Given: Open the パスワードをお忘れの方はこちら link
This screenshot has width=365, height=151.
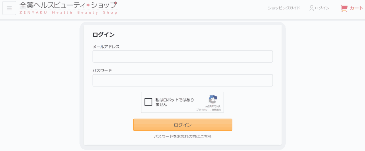Looking at the screenshot, I should (x=182, y=136).
